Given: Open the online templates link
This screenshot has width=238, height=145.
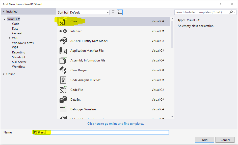Looking at the screenshot, I should (116, 124).
